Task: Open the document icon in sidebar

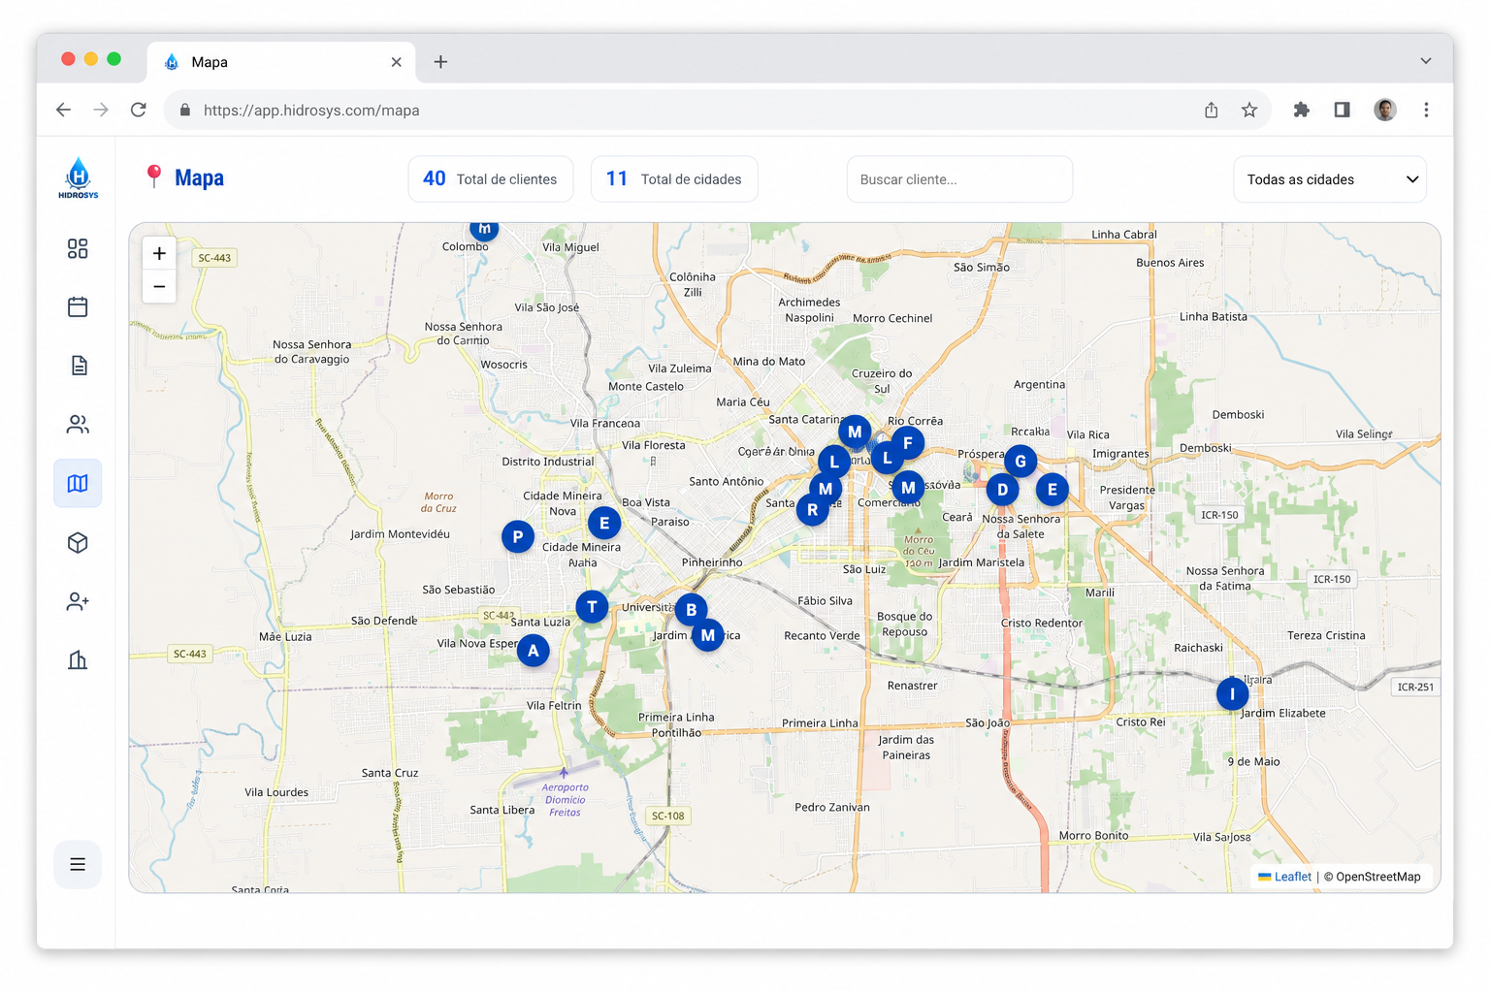Action: (x=78, y=366)
